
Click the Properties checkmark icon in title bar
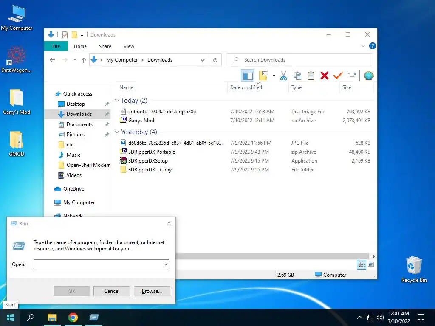click(65, 35)
